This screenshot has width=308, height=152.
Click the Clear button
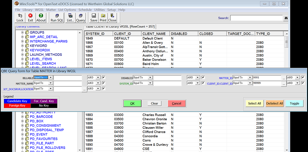click(x=154, y=103)
